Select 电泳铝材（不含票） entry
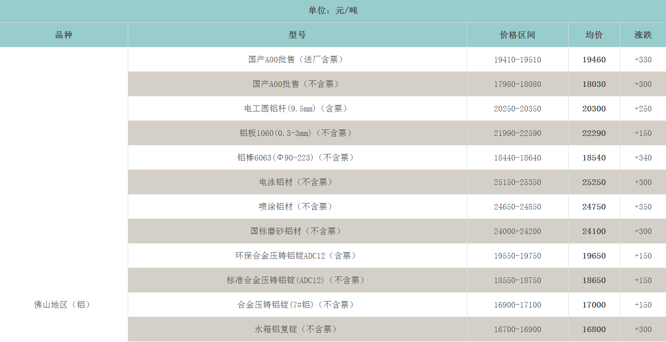The width and height of the screenshot is (666, 342). pyautogui.click(x=297, y=182)
